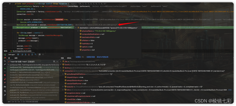Viewport: 236px width, 106px height.
Task: Step Over using the debugger toolbar icon
Action: point(22,55)
